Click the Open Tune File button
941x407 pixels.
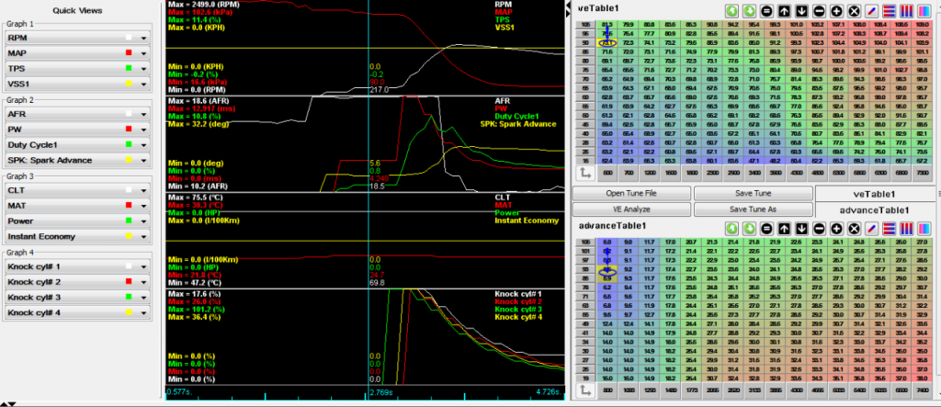[632, 193]
